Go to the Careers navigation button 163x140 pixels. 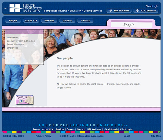click(67, 21)
